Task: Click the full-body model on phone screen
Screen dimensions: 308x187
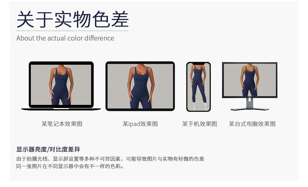Action: pyautogui.click(x=199, y=88)
